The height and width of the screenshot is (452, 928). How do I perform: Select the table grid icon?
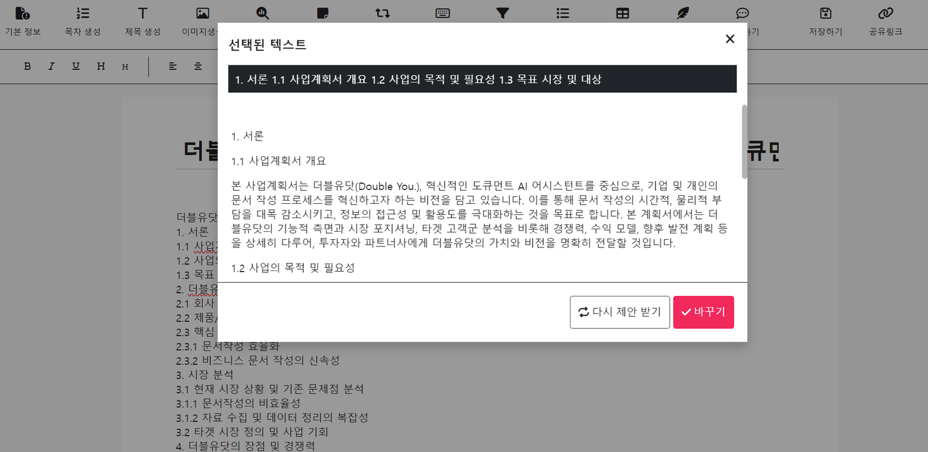[623, 13]
